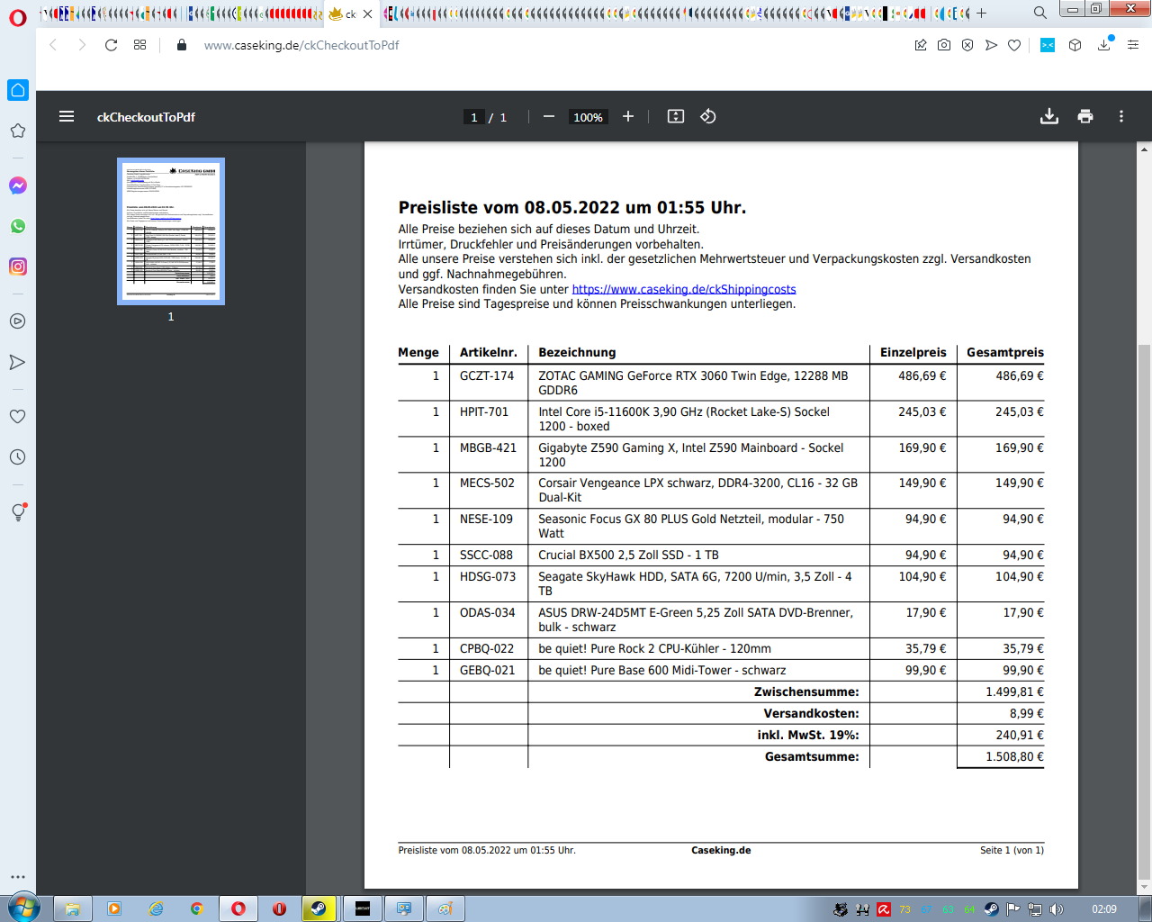The height and width of the screenshot is (922, 1152).
Task: Open the Opera sidebar home button
Action: (18, 90)
